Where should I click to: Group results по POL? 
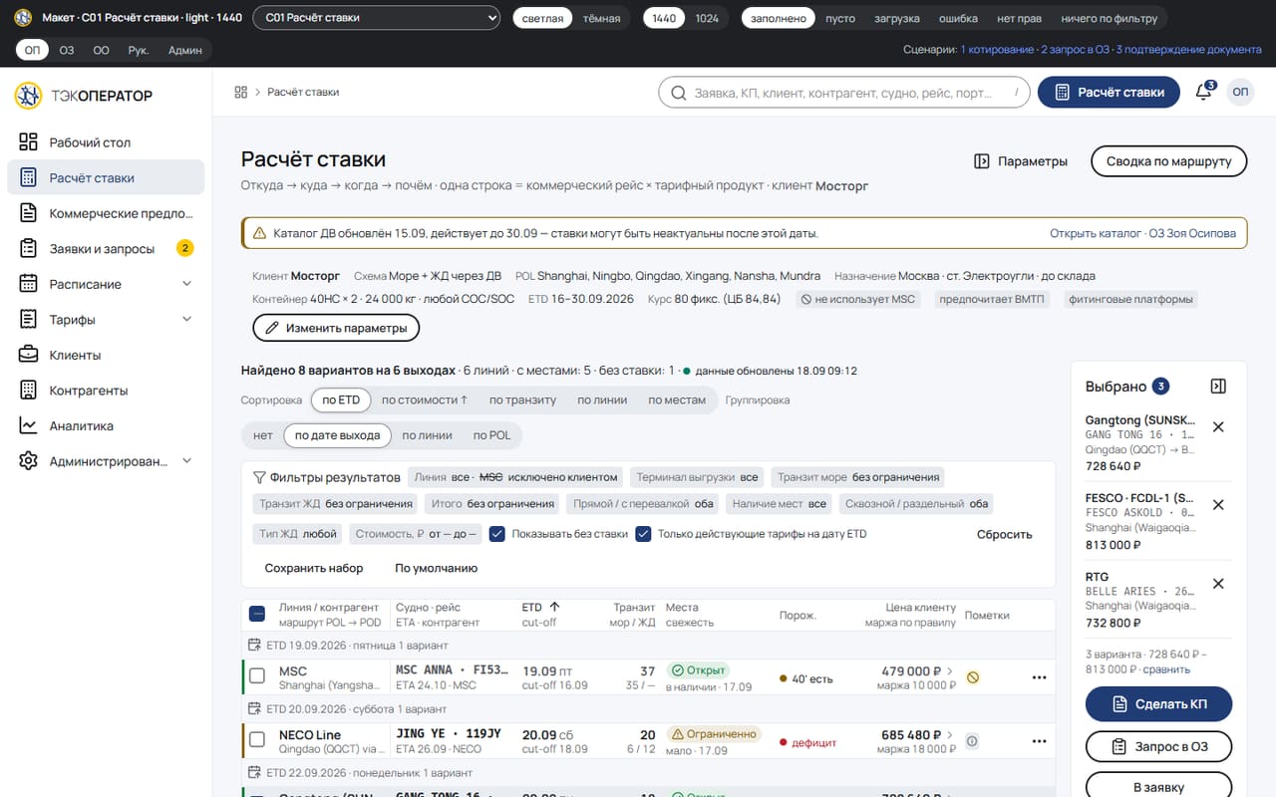(x=492, y=435)
